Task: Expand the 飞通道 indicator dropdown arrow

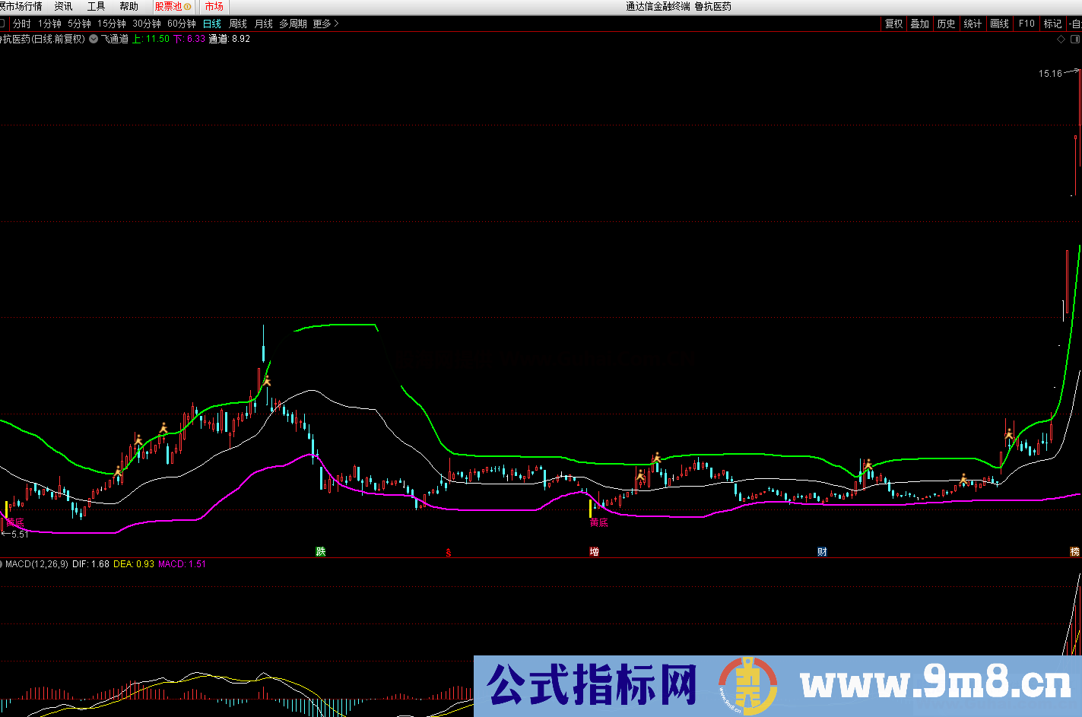Action: click(x=94, y=39)
